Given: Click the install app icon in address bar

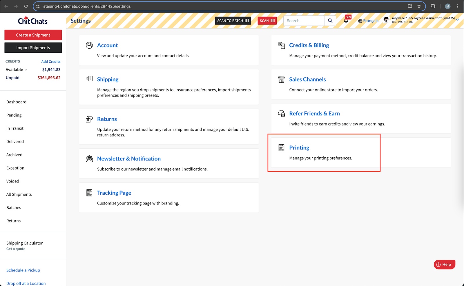Looking at the screenshot, I should click(x=410, y=6).
